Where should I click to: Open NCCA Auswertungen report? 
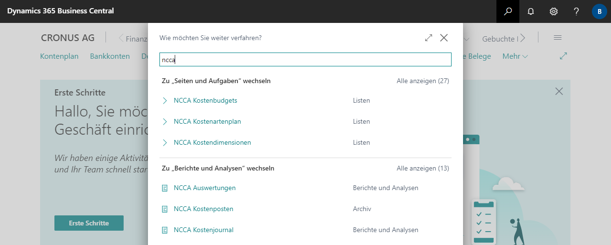(x=205, y=188)
